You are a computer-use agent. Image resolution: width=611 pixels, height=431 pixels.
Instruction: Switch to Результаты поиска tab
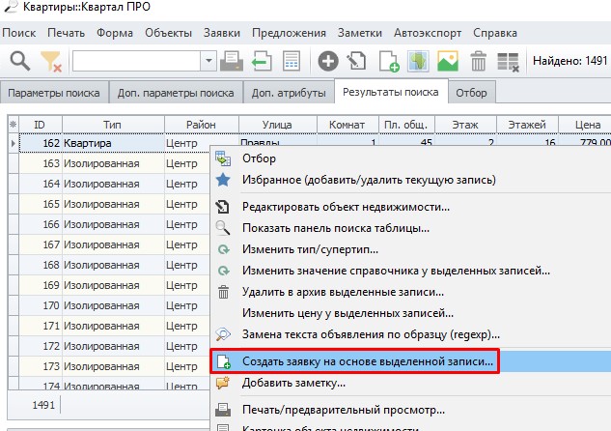391,92
